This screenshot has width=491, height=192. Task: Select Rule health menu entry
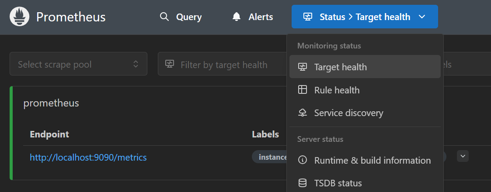click(365, 90)
